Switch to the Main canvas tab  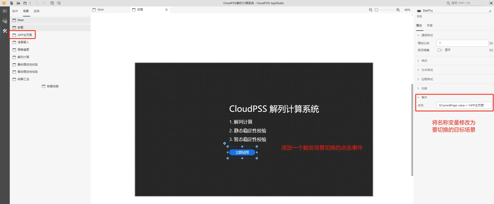coord(111,10)
